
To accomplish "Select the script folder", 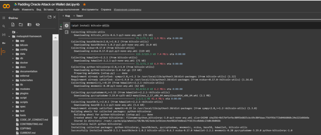I will pyautogui.click(x=23, y=98).
